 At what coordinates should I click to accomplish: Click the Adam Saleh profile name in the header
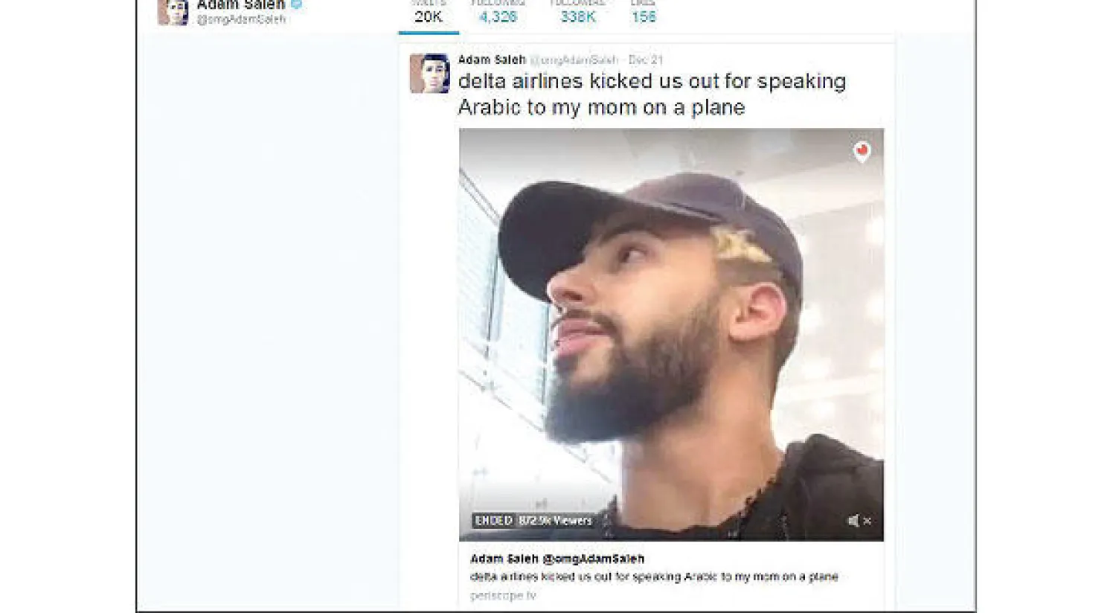click(240, 4)
